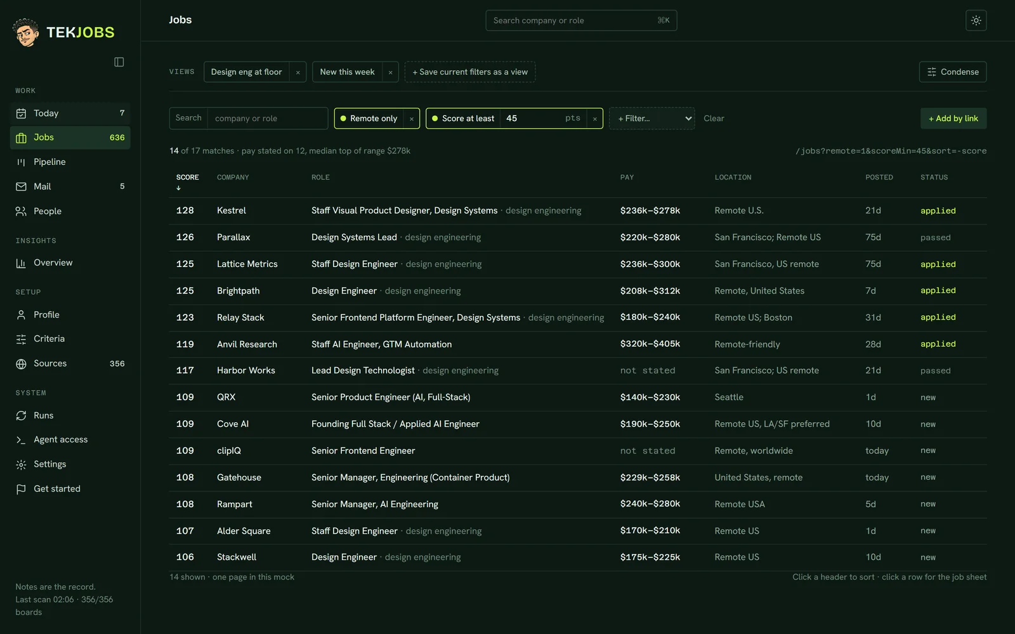Click the Settings gear icon in the sidebar

(x=21, y=465)
